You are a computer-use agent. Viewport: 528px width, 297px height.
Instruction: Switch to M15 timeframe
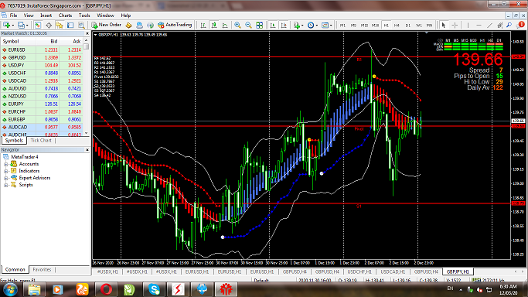click(x=364, y=26)
